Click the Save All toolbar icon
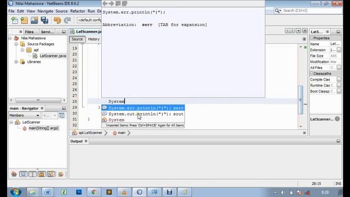The image size is (350, 197). [x=44, y=20]
